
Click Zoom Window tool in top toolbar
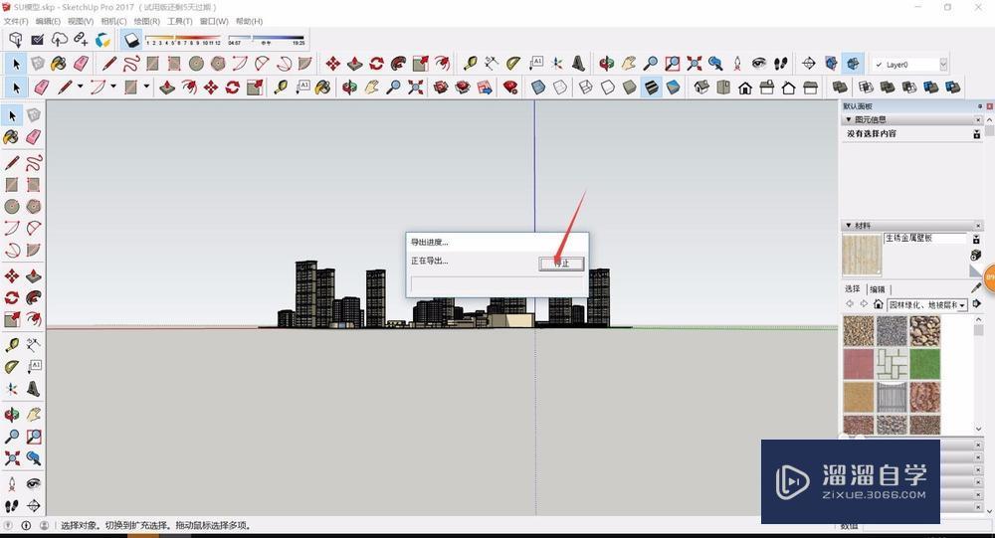pos(672,63)
